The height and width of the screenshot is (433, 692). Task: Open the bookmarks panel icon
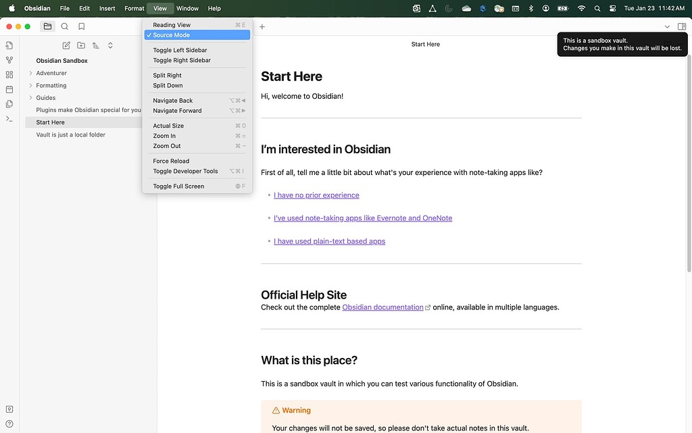coord(82,26)
